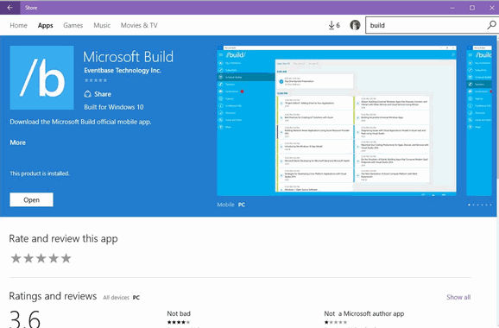The width and height of the screenshot is (499, 328).
Task: Click the 3.6 average rating
Action: [x=25, y=319]
